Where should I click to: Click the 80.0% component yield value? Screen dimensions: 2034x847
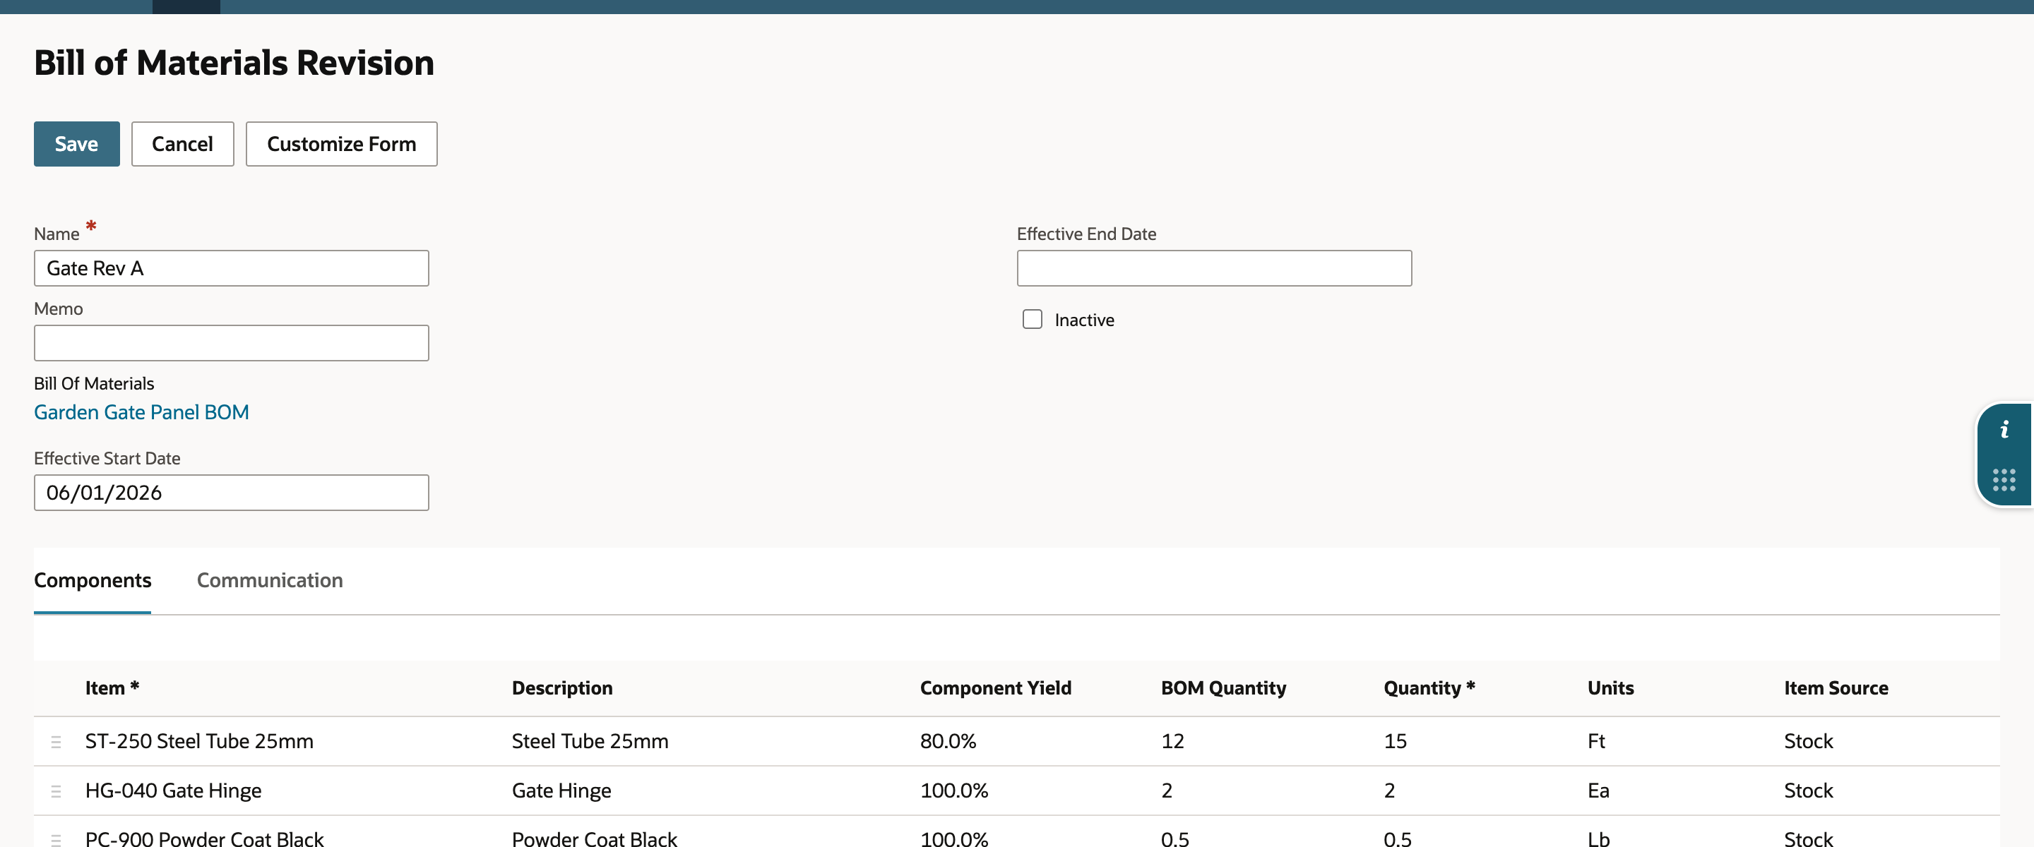coord(948,741)
